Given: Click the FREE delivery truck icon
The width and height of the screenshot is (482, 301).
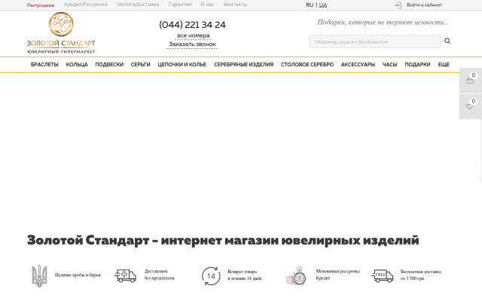Looking at the screenshot, I should [x=383, y=275].
